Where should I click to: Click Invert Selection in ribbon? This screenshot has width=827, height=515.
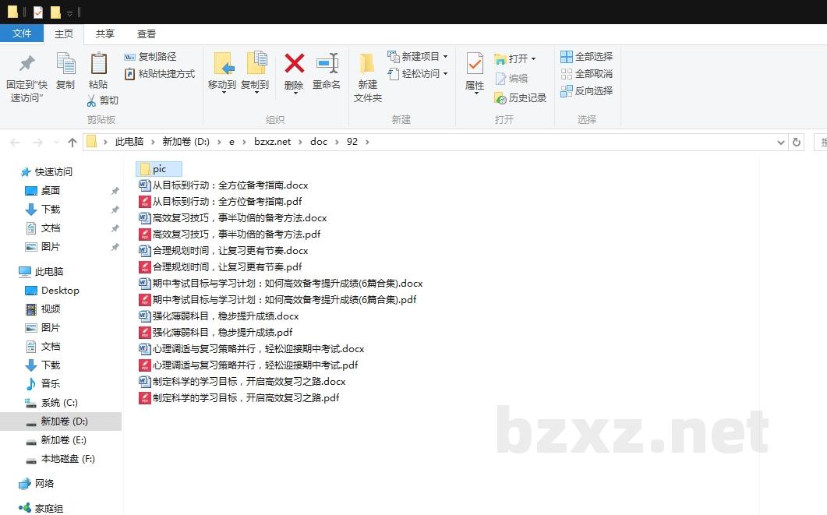pos(567,91)
